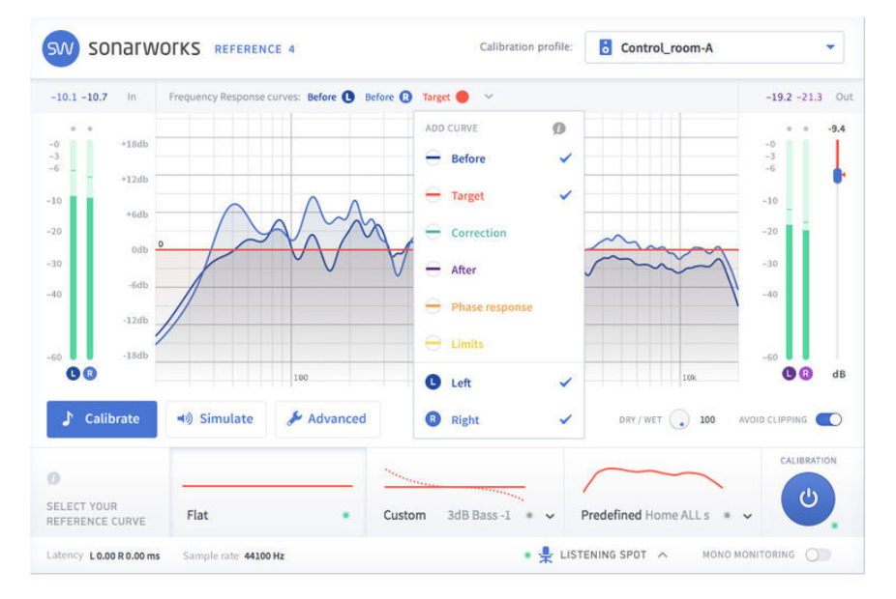Collapse the frequency curves chevron menu
The width and height of the screenshot is (896, 599).
pos(489,97)
